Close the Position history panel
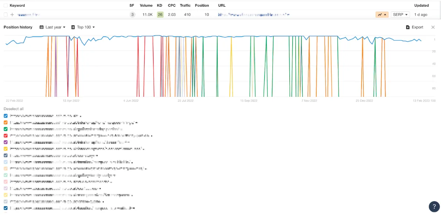The image size is (441, 215). (x=433, y=27)
